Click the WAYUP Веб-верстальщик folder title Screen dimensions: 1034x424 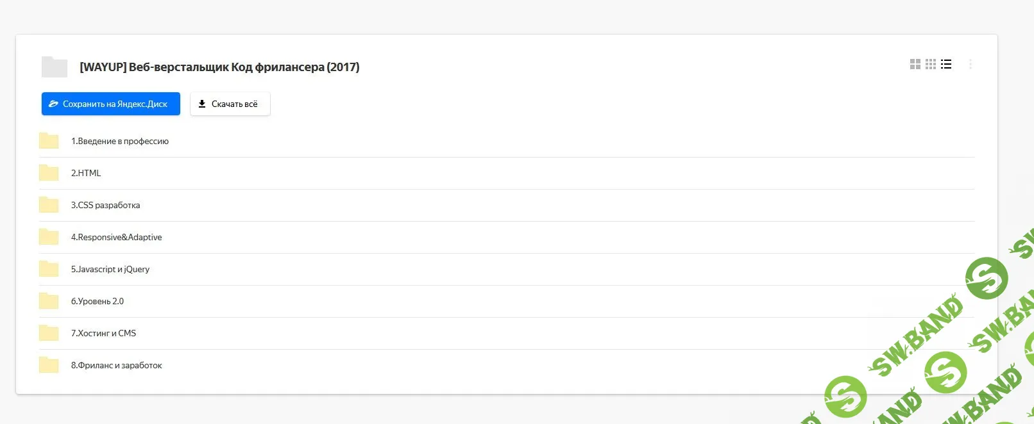click(219, 67)
